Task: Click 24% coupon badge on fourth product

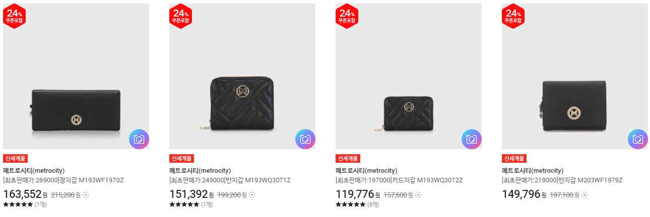Action: tap(512, 16)
